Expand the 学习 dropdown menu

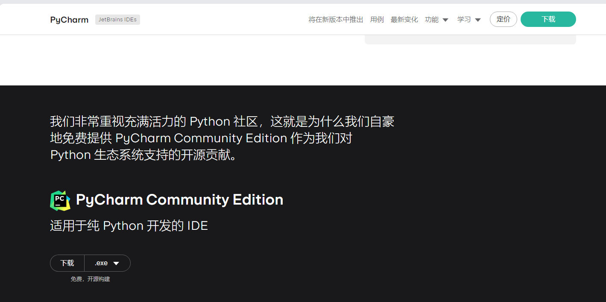click(469, 20)
